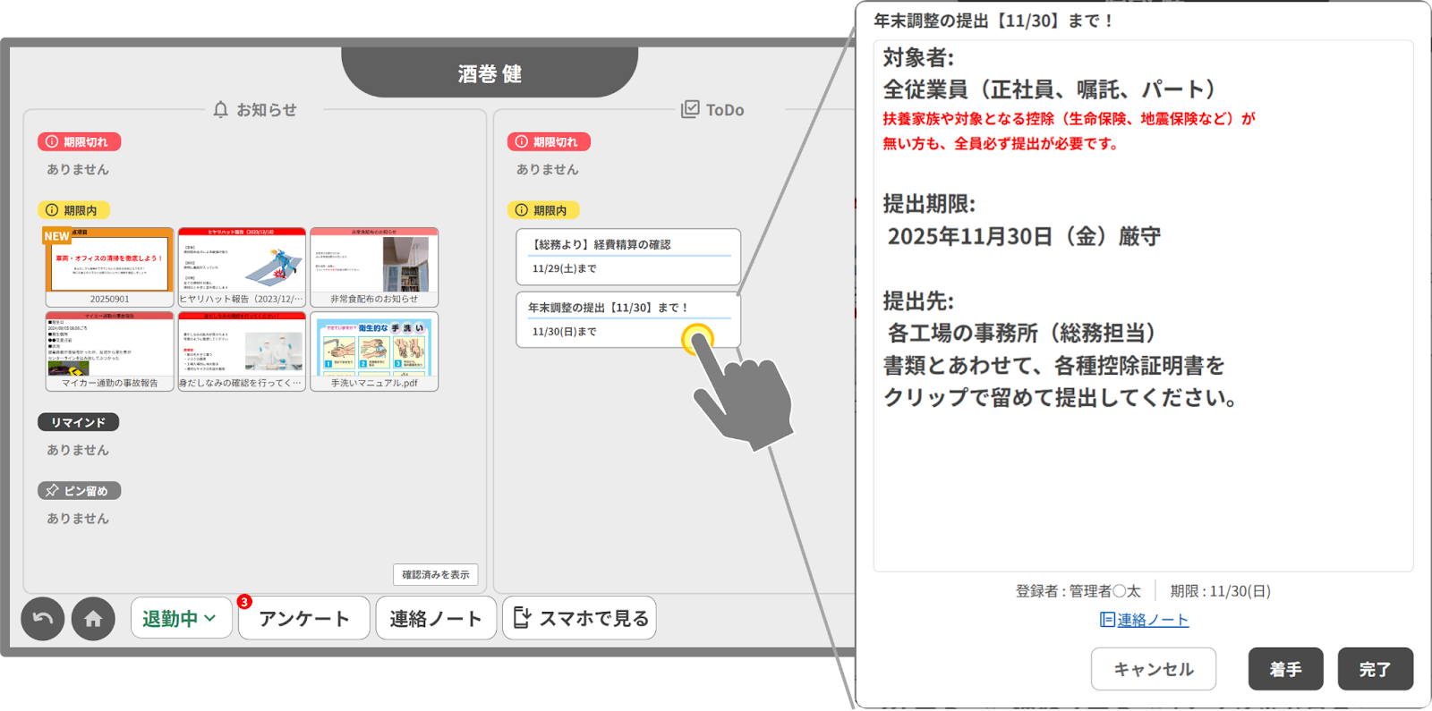Go to home via house icon
The image size is (1432, 711).
tap(93, 619)
